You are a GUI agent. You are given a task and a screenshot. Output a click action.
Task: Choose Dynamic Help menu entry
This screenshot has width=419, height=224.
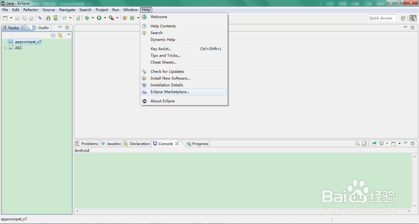coord(184,39)
